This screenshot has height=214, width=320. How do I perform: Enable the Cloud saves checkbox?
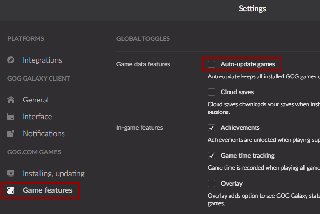coord(211,92)
